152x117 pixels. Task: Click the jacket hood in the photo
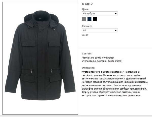[x=41, y=20]
